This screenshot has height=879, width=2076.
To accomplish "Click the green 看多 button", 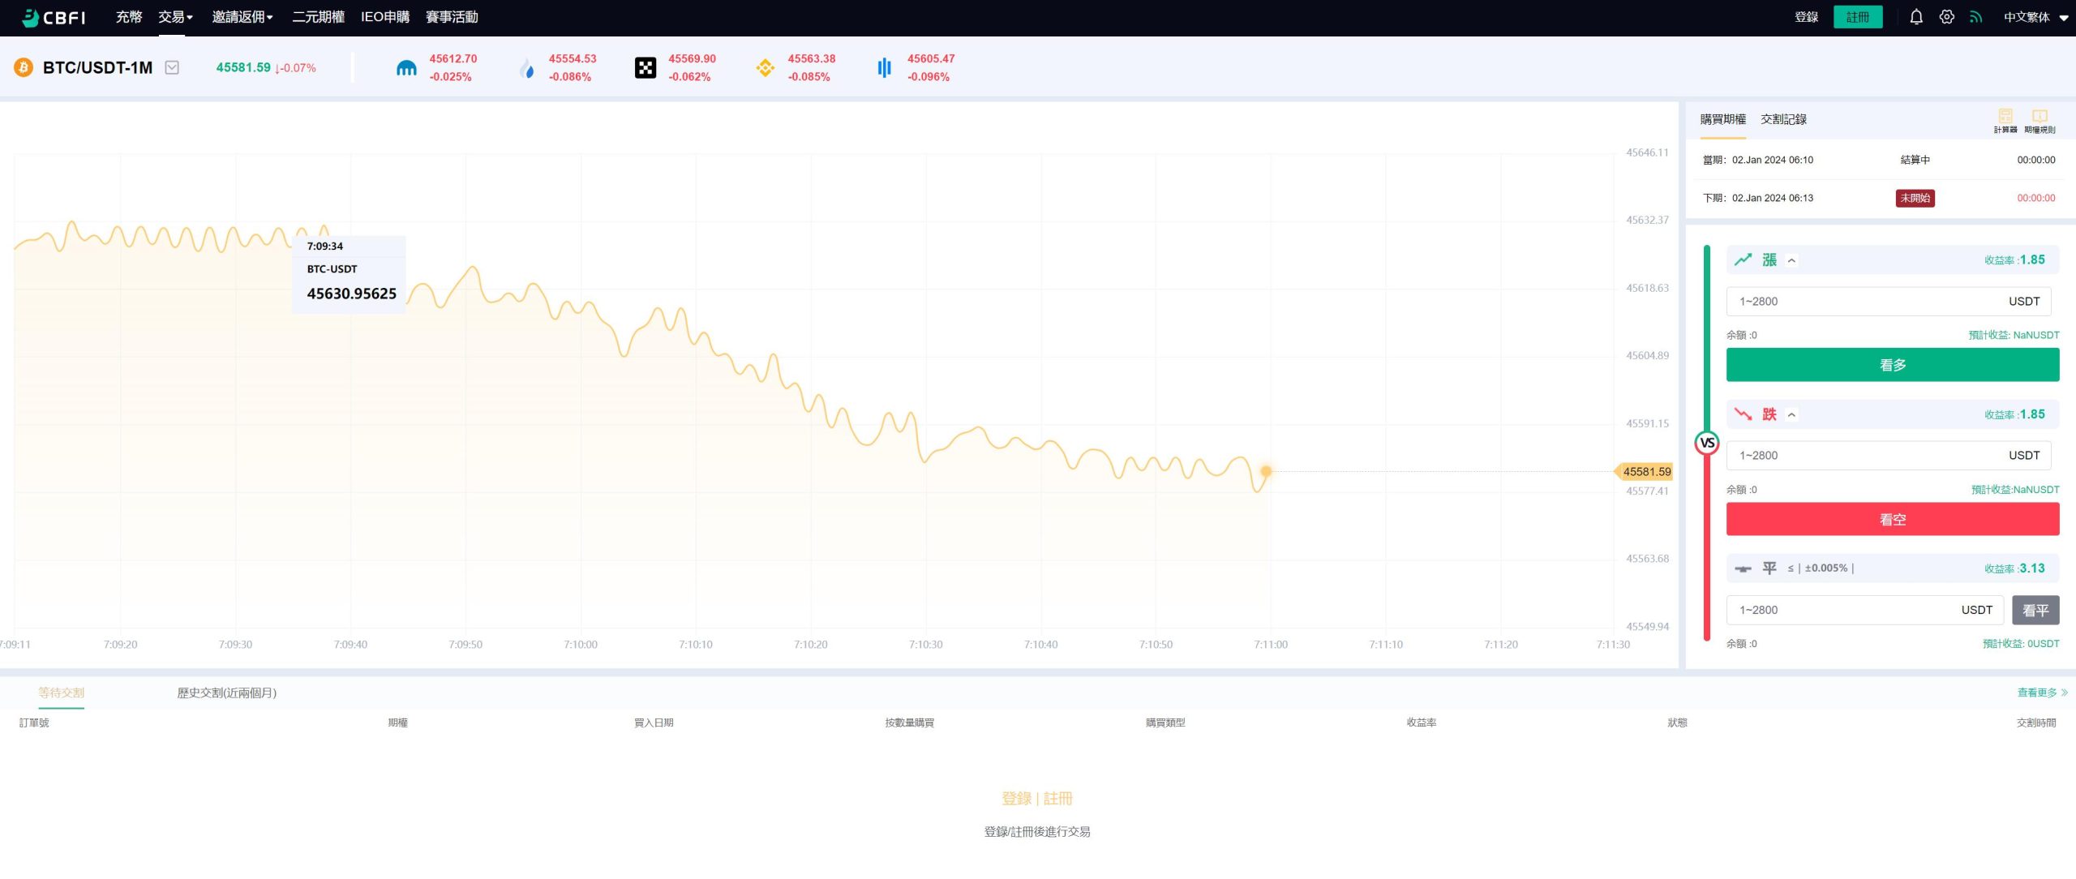I will (x=1892, y=365).
